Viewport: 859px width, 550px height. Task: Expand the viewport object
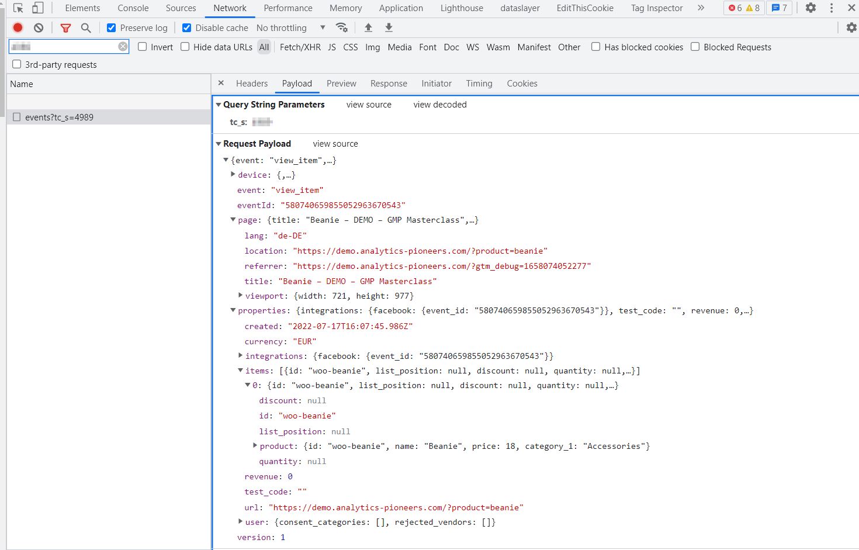(240, 295)
